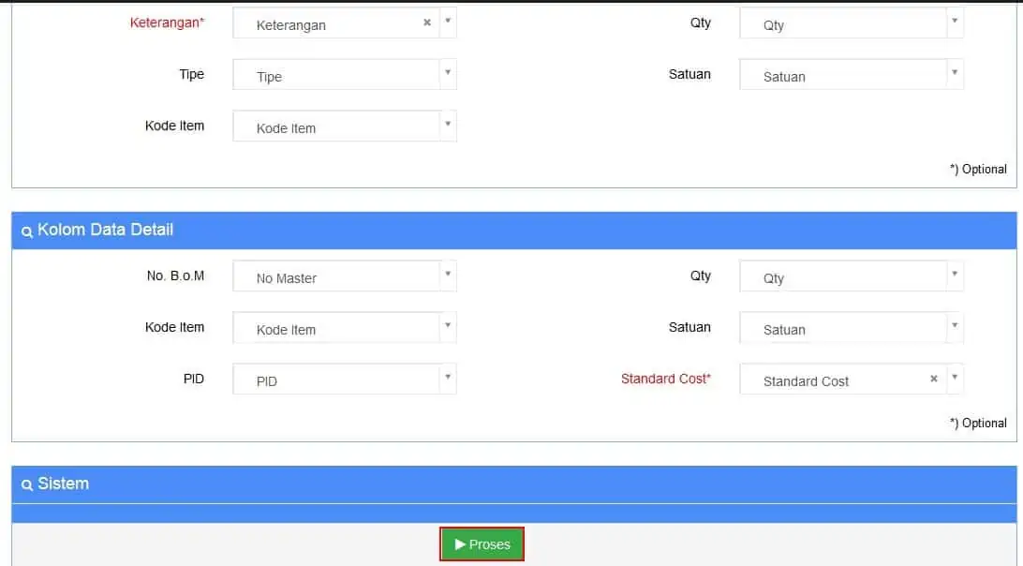Click the Kode Item field in Data Detail

coord(345,327)
